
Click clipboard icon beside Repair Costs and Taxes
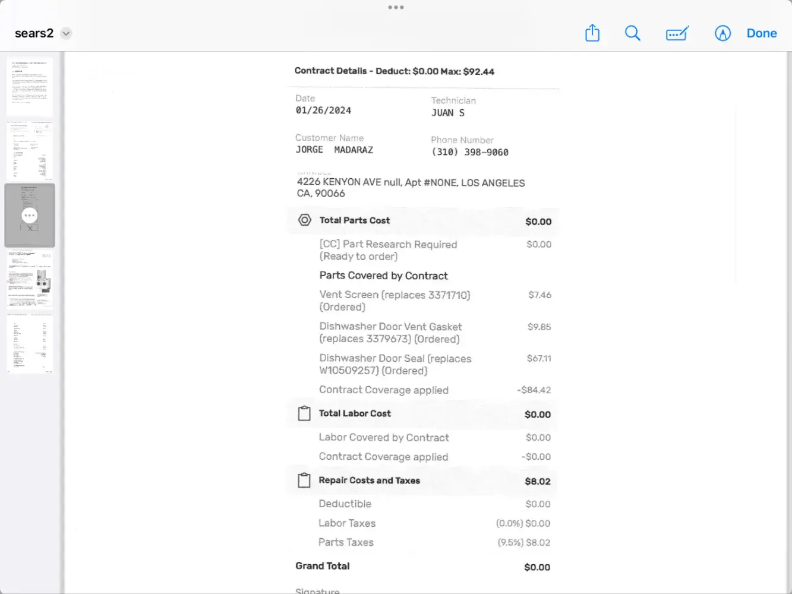click(x=304, y=481)
